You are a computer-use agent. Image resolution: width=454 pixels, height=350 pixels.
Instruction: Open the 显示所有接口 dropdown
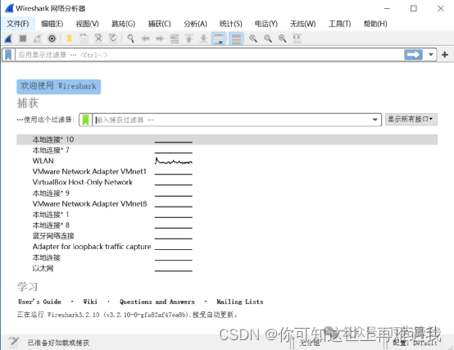pos(411,120)
